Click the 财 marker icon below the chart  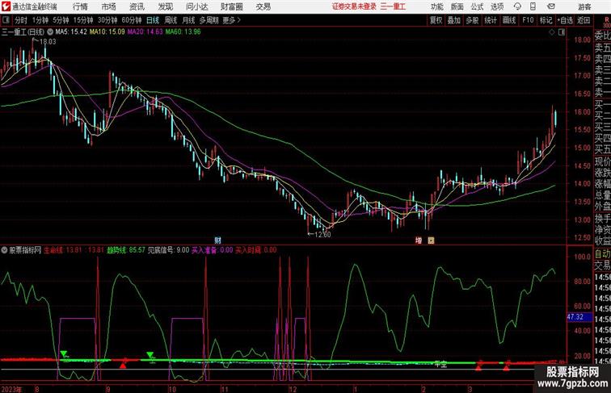tap(218, 240)
